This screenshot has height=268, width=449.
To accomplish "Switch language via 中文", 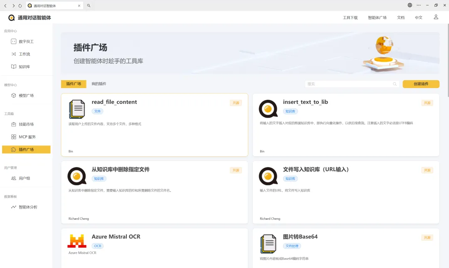I will tap(419, 18).
